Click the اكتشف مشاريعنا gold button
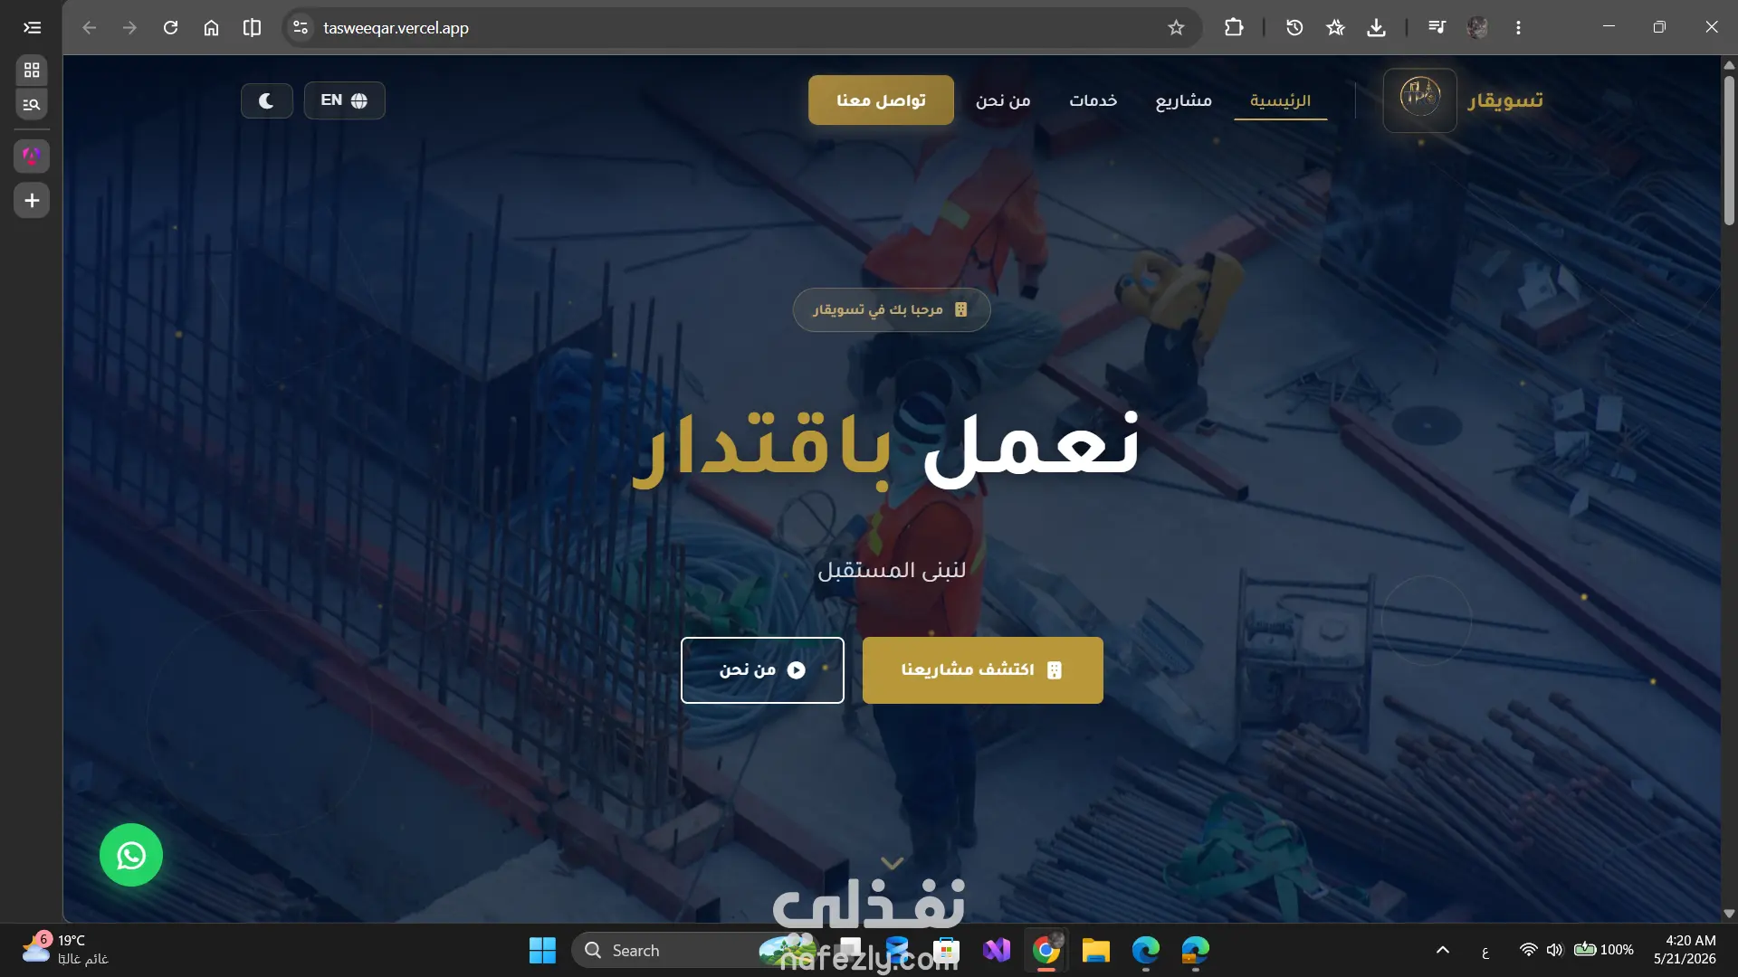The height and width of the screenshot is (977, 1738). tap(982, 670)
